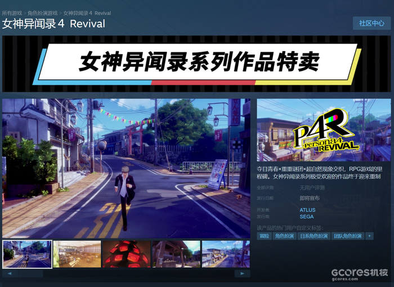394x287 pixels.
Task: Click the plus button to add tags
Action: [x=369, y=236]
